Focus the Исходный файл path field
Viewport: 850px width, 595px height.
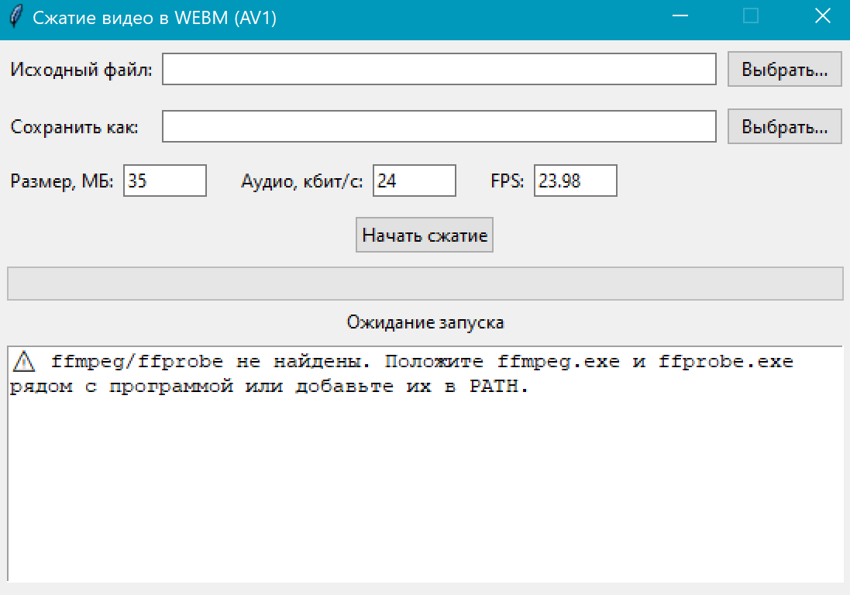(439, 69)
